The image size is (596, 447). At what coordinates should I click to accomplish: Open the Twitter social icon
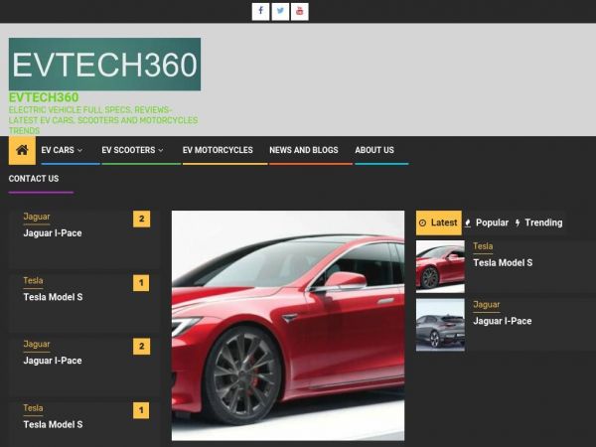(x=280, y=11)
